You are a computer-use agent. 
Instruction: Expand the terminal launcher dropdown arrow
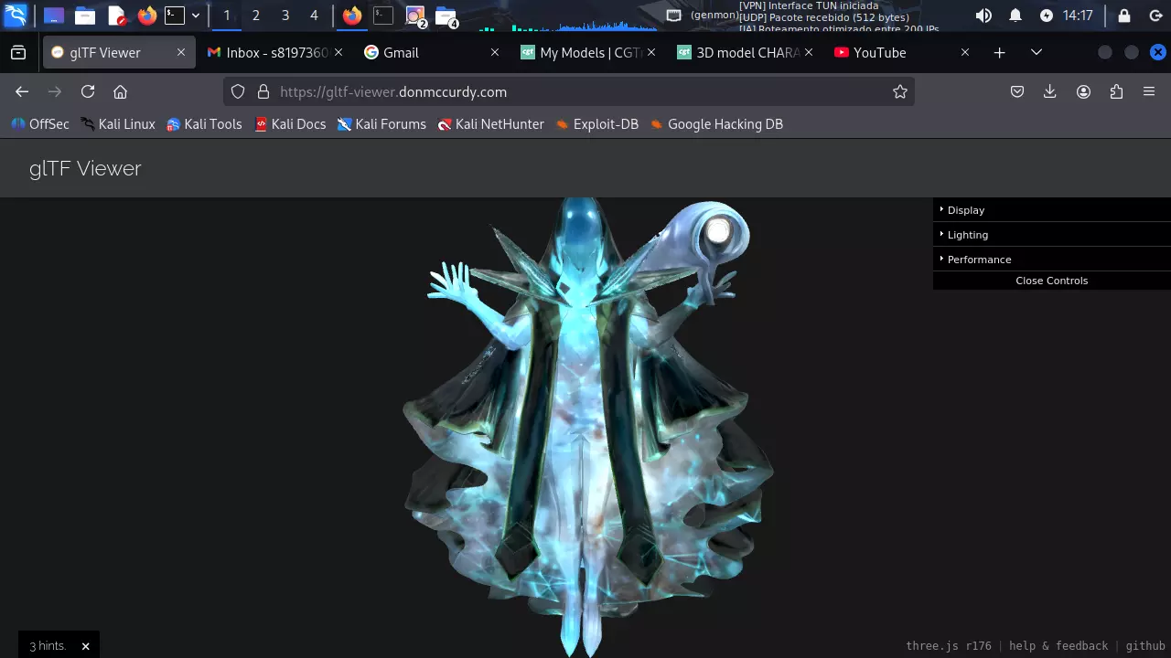point(196,16)
